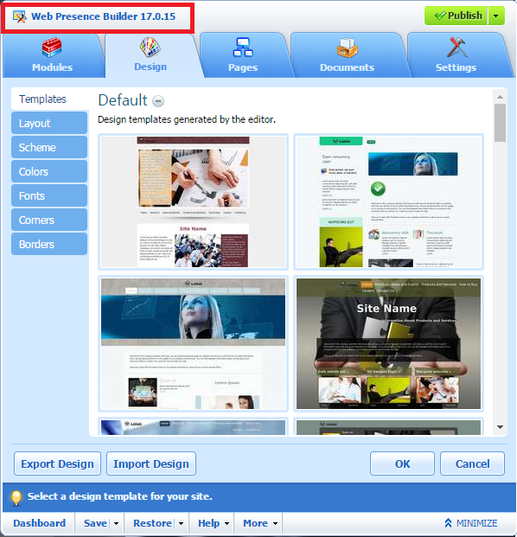Click the green checkmark on Publish

440,16
